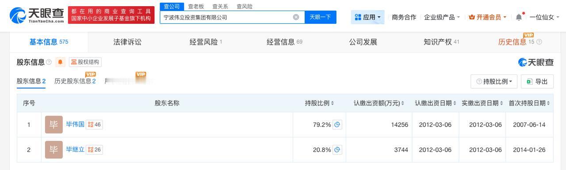Show pie chart for 毕伟国 79.2% share
This screenshot has height=170, width=566.
tap(337, 125)
